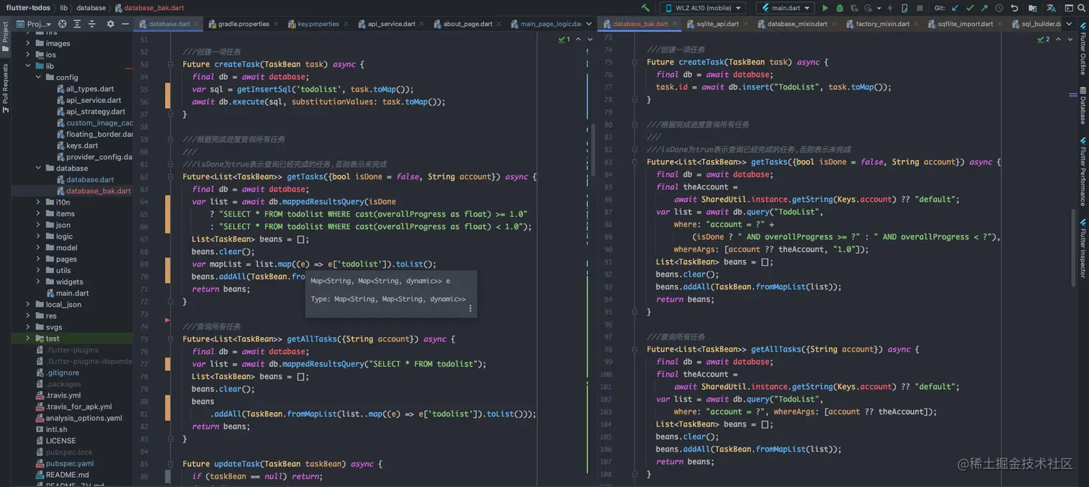The image size is (1089, 487).
Task: Fold getAllTasks method in left editor
Action: point(171,339)
